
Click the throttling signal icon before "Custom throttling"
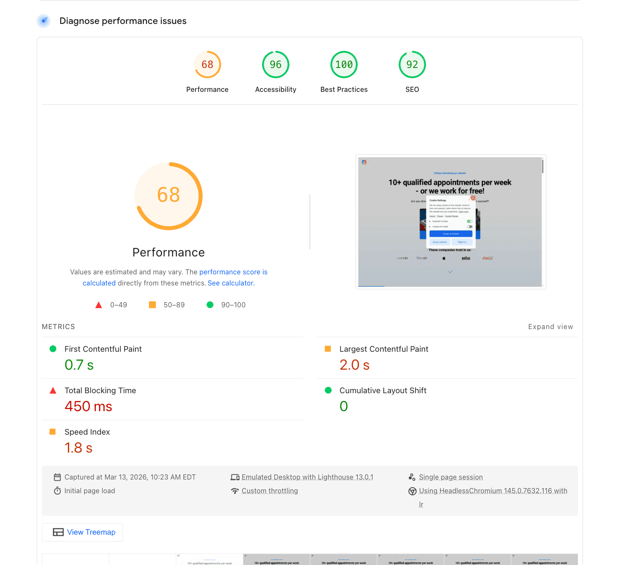click(235, 491)
